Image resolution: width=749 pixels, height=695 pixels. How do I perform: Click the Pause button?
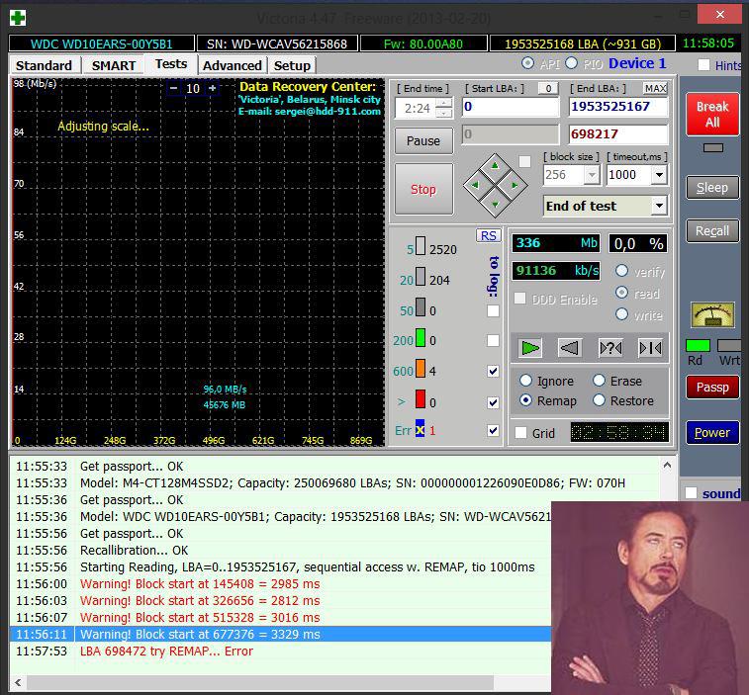point(423,140)
